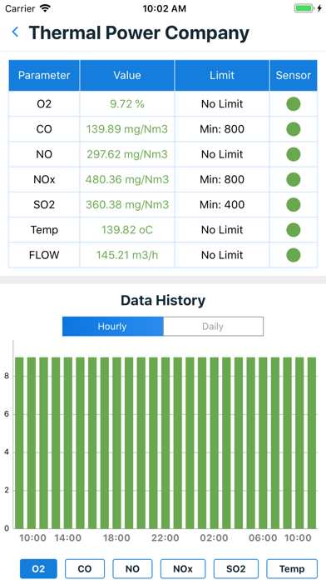Click the Temp sensor status dot
326x580 pixels.
(x=293, y=230)
